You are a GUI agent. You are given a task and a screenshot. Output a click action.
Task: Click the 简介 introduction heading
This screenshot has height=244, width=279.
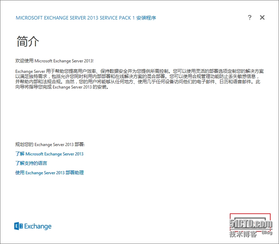click(x=27, y=41)
